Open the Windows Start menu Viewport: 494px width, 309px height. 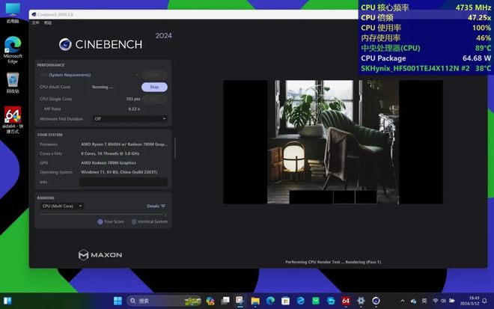coord(118,301)
